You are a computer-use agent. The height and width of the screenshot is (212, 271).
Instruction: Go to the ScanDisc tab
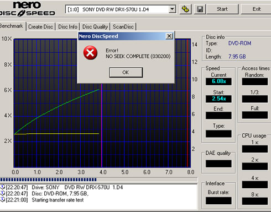click(123, 27)
